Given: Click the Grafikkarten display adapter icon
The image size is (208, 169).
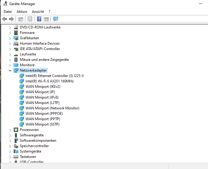Looking at the screenshot, I should point(16,38).
